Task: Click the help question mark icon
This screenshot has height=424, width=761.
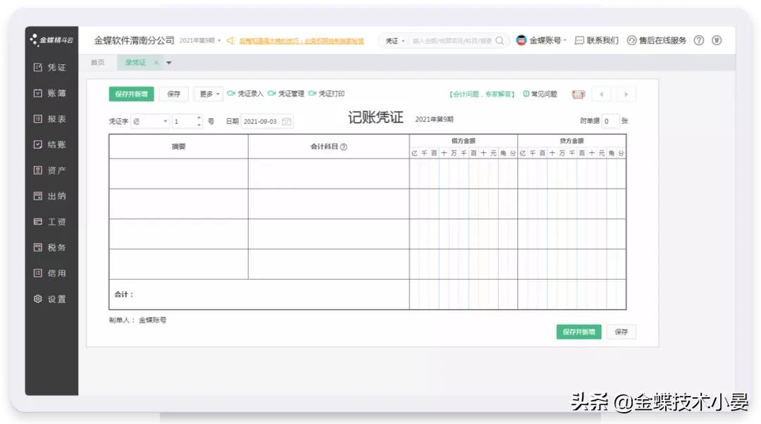Action: (698, 41)
